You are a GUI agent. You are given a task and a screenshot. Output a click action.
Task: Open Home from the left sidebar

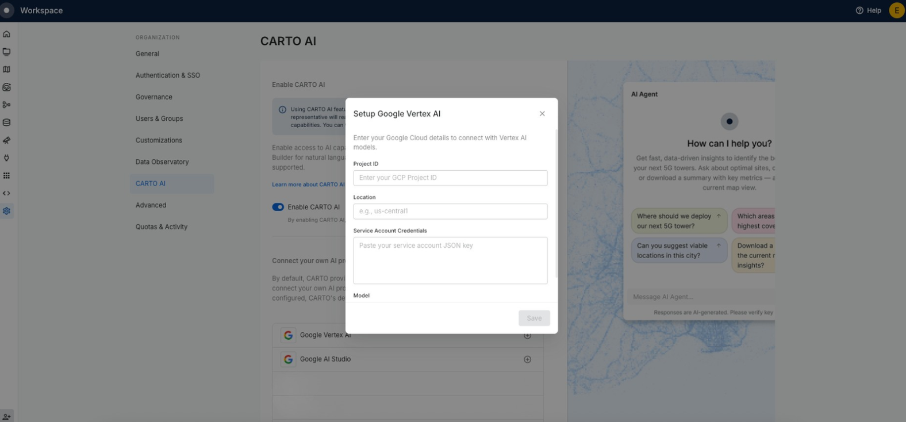[6, 34]
